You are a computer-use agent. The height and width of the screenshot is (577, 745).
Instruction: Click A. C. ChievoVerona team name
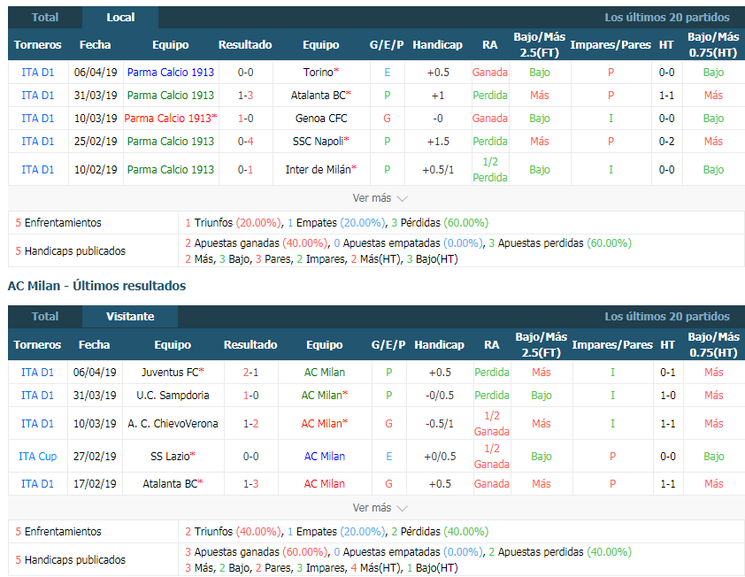pos(173,424)
